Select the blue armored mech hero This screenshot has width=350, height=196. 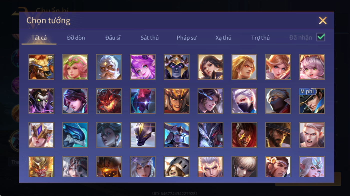(x=177, y=135)
